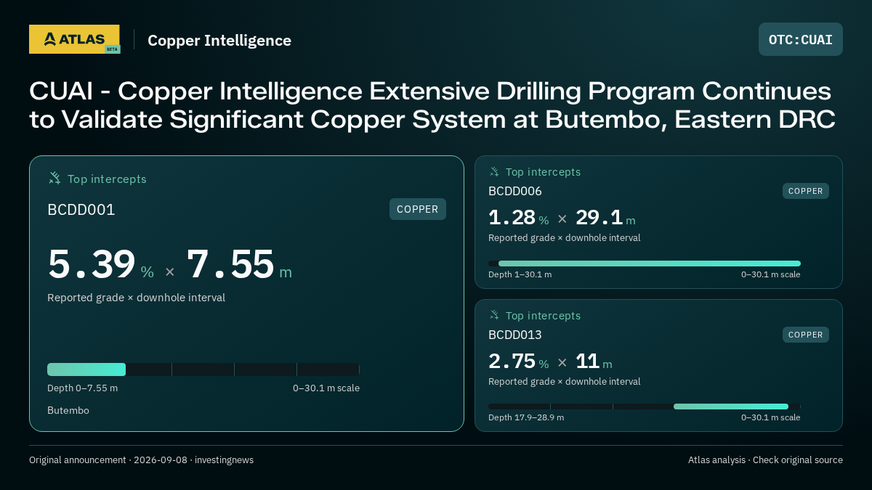Click the original announcement investingnews footer
The width and height of the screenshot is (872, 490).
click(x=141, y=460)
